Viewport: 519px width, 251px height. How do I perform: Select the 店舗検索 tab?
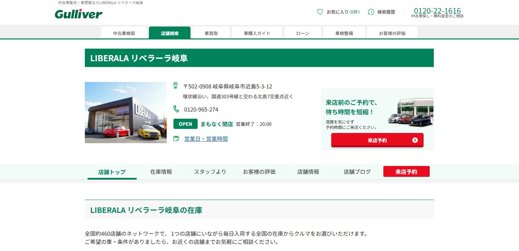[x=170, y=33]
